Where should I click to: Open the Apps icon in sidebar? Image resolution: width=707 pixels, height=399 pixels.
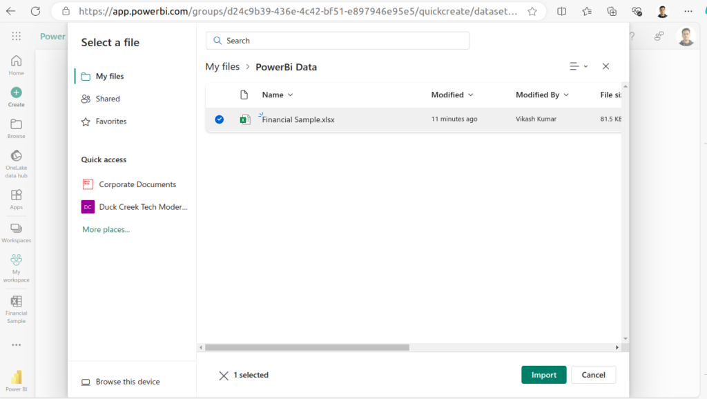point(16,195)
